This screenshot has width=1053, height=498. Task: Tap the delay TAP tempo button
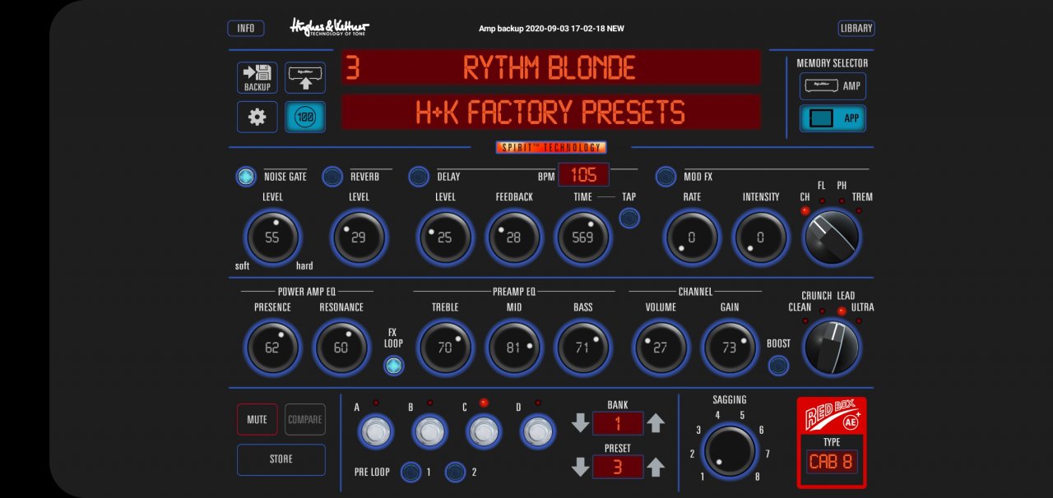point(629,218)
